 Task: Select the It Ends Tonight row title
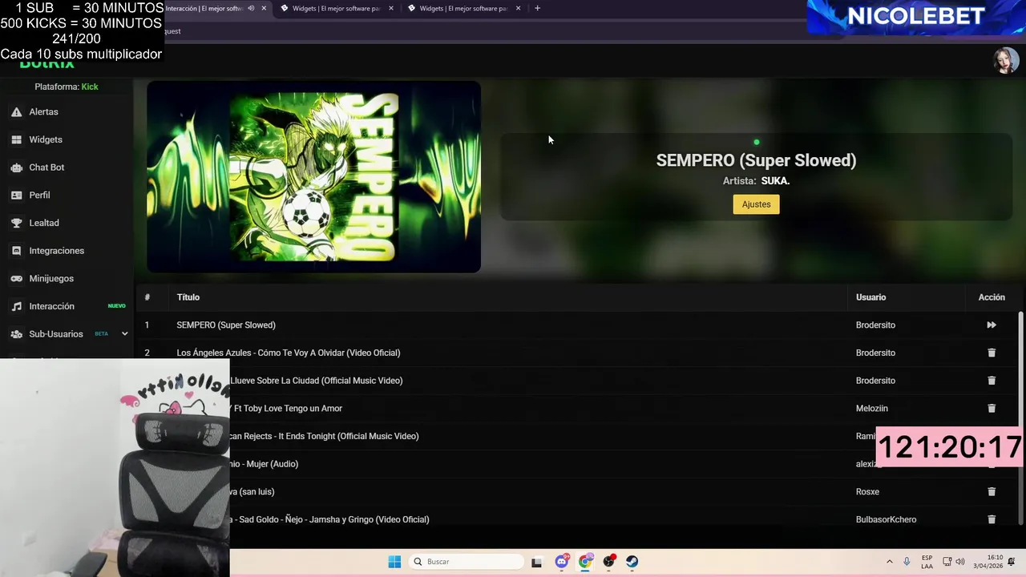tap(324, 436)
